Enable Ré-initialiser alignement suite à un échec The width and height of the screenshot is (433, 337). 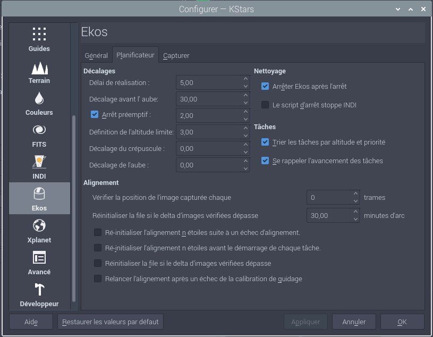pyautogui.click(x=98, y=232)
